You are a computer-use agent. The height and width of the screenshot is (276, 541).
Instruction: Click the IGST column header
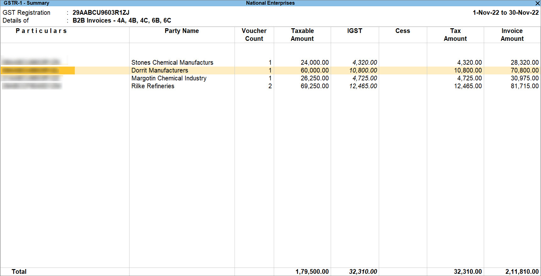(x=355, y=31)
